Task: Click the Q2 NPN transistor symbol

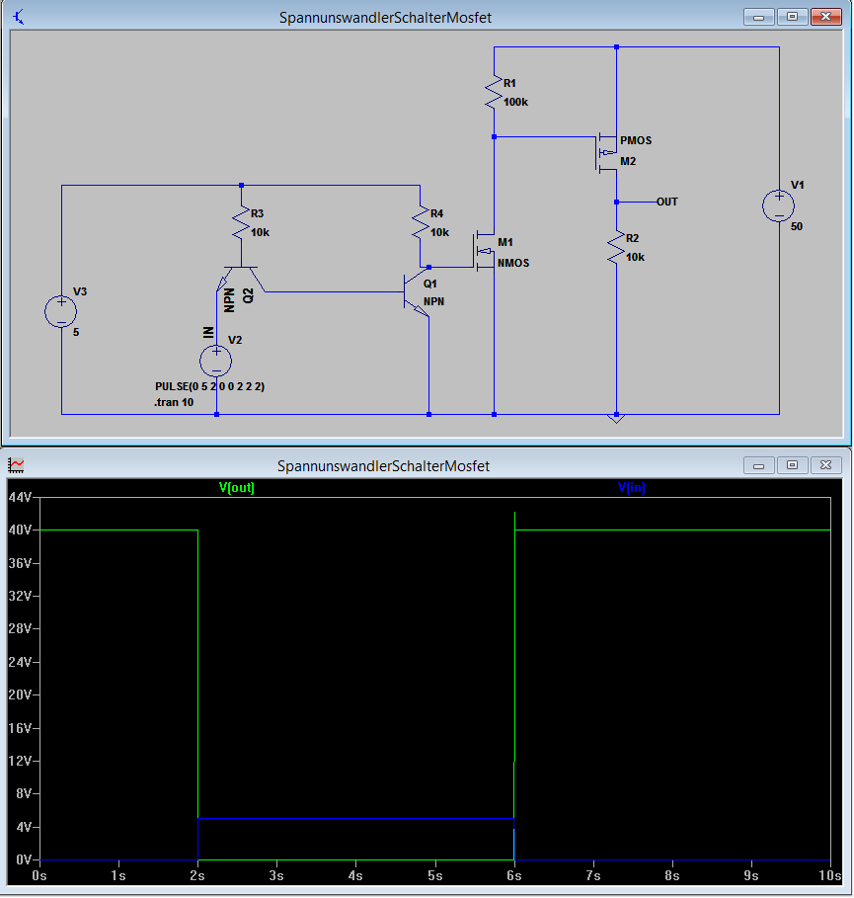Action: point(241,279)
